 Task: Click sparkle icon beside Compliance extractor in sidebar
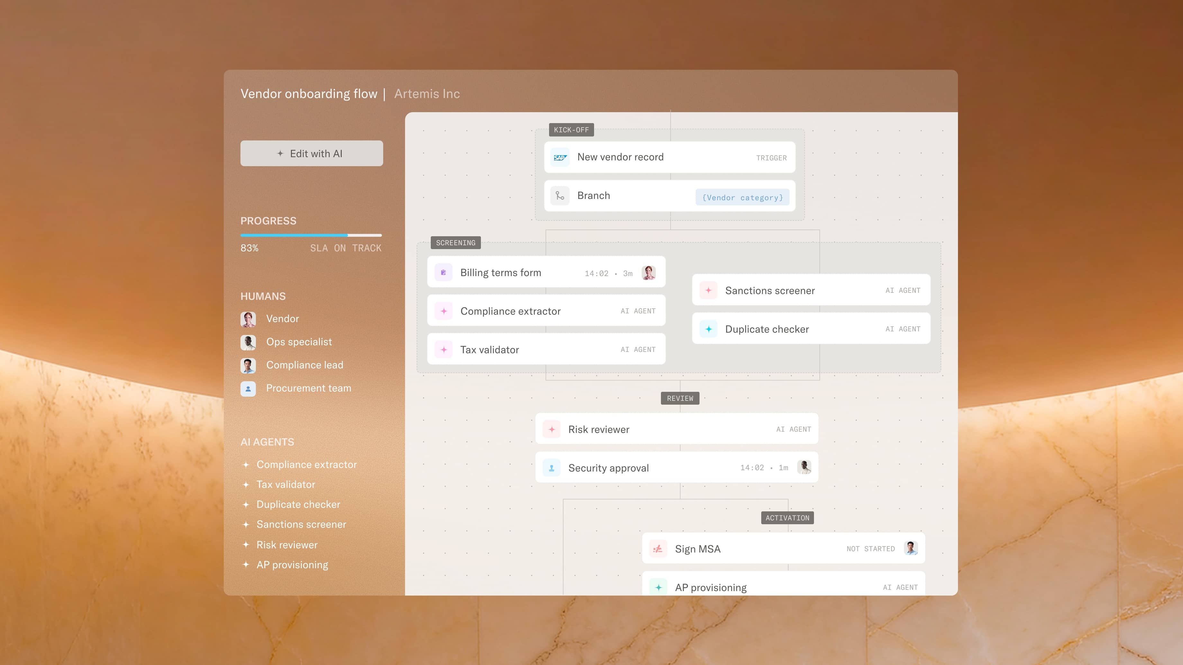point(246,465)
